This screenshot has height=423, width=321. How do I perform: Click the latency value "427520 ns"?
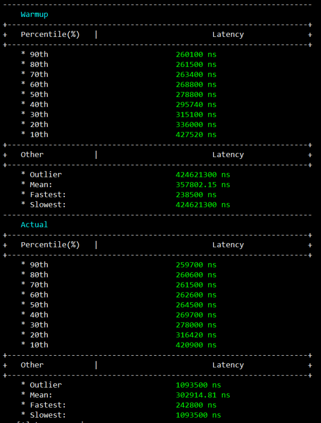tap(196, 134)
